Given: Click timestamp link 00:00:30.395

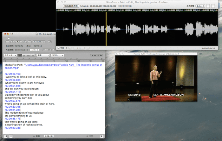Looking at the screenshot, I should pyautogui.click(x=13, y=107).
